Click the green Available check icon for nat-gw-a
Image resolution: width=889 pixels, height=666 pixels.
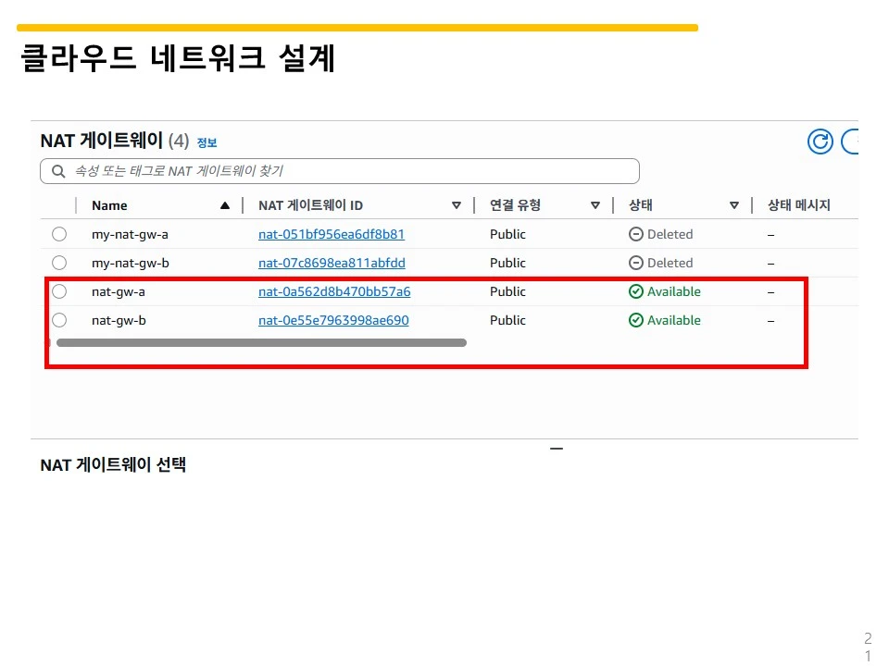636,291
